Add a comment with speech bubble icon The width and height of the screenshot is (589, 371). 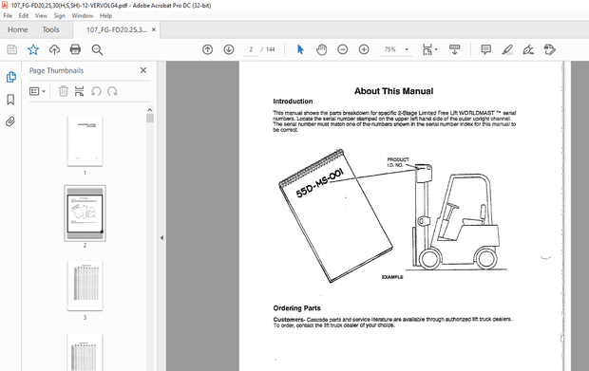[x=486, y=49]
